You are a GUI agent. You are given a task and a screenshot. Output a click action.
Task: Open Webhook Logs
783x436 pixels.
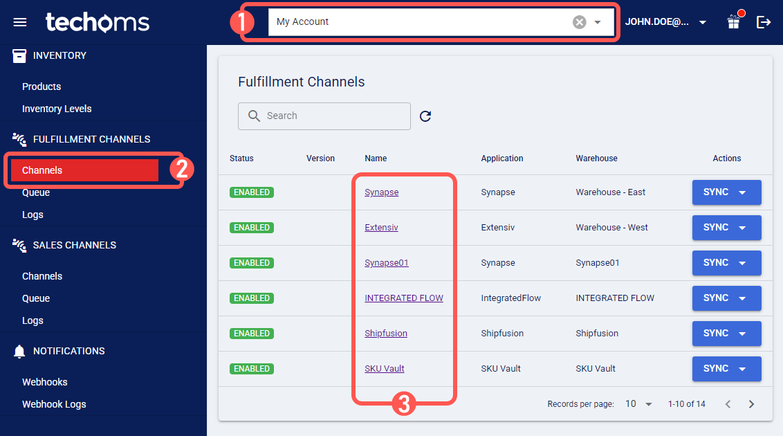54,405
